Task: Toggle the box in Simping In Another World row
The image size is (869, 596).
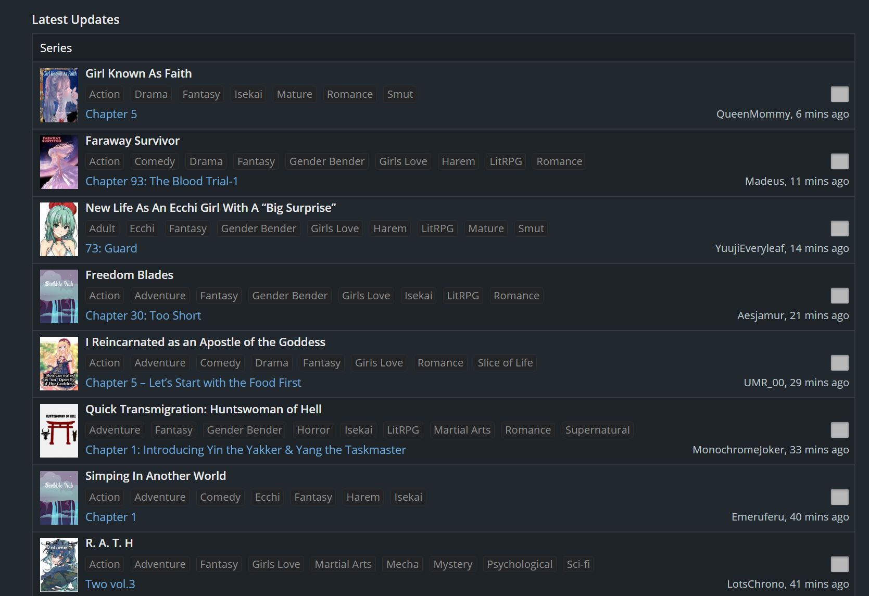Action: pos(839,497)
